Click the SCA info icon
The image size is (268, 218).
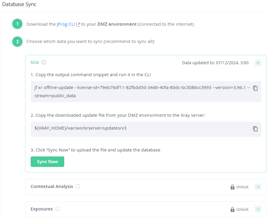click(x=44, y=62)
